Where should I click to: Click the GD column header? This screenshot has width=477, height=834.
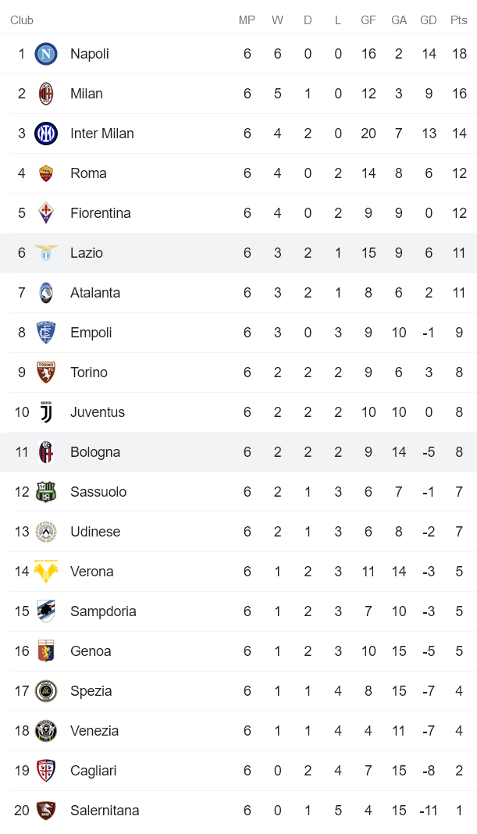429,20
